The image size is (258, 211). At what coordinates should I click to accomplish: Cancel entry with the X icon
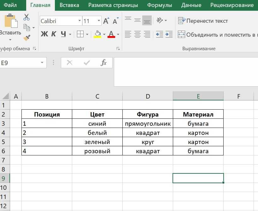click(x=70, y=63)
